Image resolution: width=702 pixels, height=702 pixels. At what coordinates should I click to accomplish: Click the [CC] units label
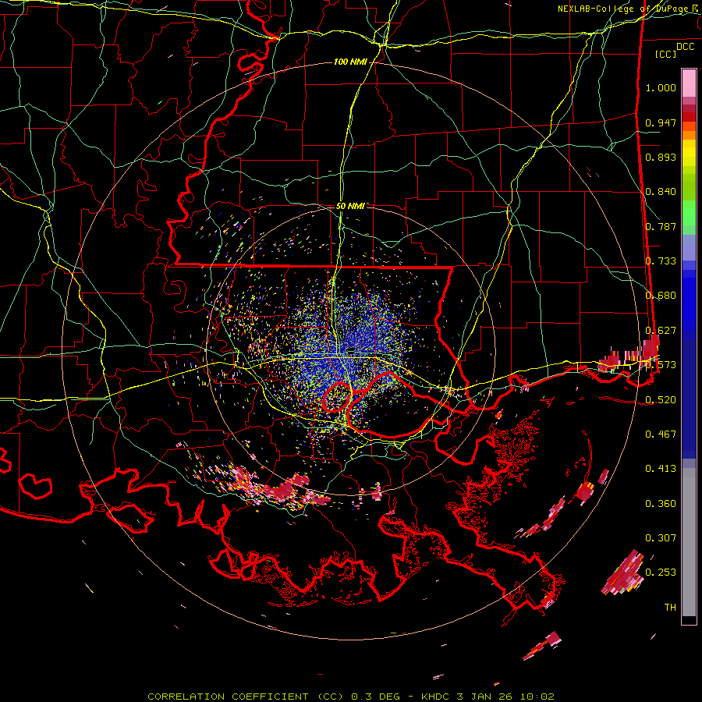coord(666,54)
